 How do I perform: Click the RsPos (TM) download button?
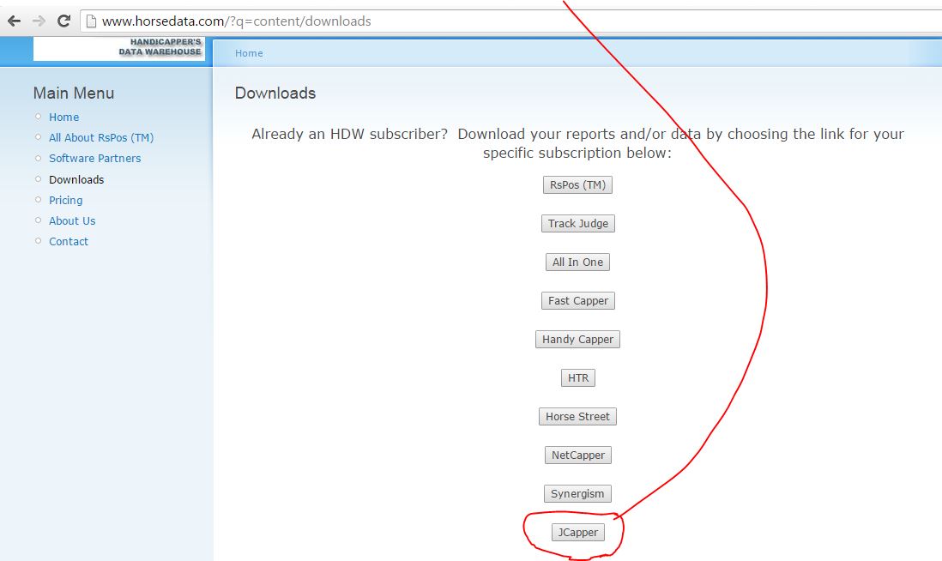[578, 185]
